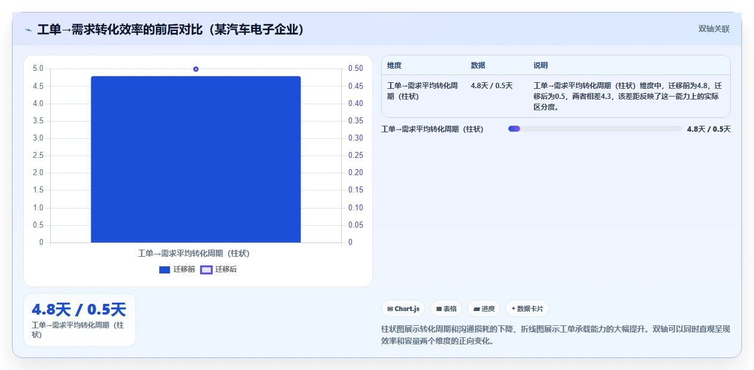Screen dimensions: 754x370
Task: Click the x-axis label 工单→需求平均转化周期（柱状）
Action: (x=194, y=253)
